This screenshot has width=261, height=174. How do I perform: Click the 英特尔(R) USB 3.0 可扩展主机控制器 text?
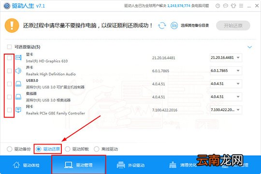coord(55,87)
